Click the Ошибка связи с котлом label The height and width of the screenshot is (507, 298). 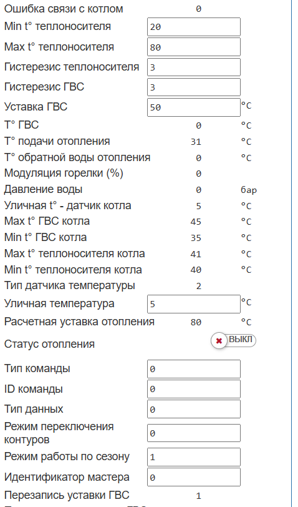tap(64, 9)
